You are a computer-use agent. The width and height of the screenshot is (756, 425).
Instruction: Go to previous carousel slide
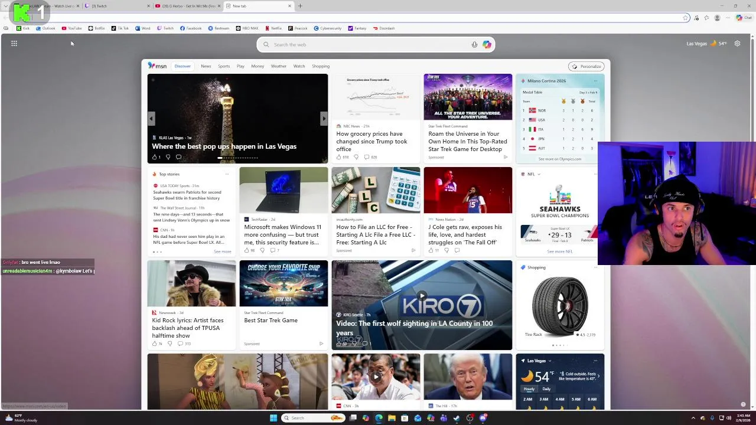(x=151, y=119)
